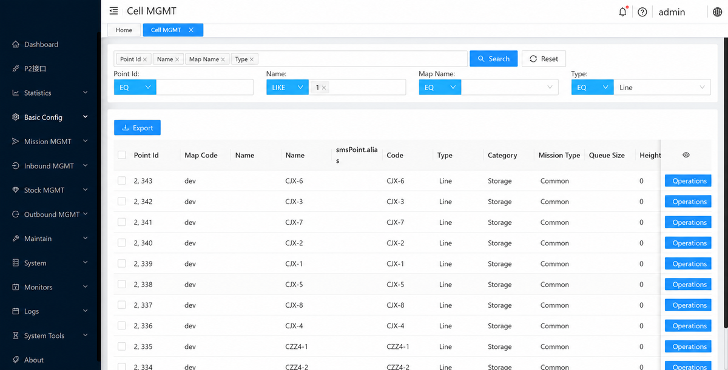The image size is (728, 370).
Task: Open the Map Name value dropdown
Action: point(510,87)
